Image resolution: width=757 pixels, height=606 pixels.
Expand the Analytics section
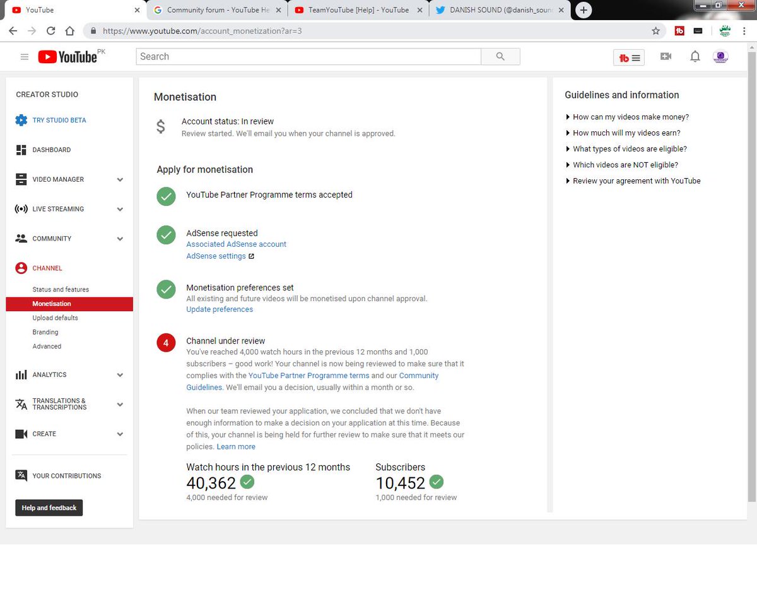tap(120, 375)
